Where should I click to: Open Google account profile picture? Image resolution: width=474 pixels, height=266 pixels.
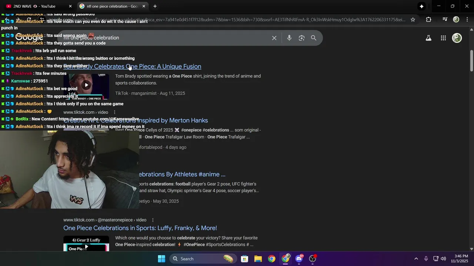pos(457,38)
